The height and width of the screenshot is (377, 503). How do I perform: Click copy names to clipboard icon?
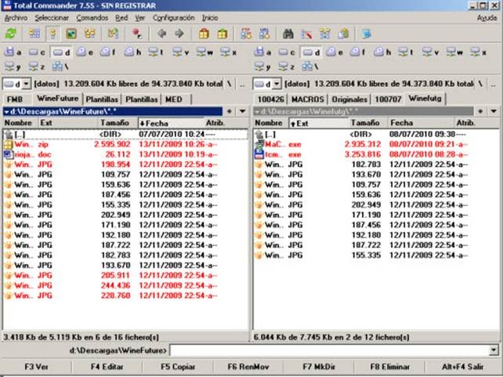click(x=343, y=34)
